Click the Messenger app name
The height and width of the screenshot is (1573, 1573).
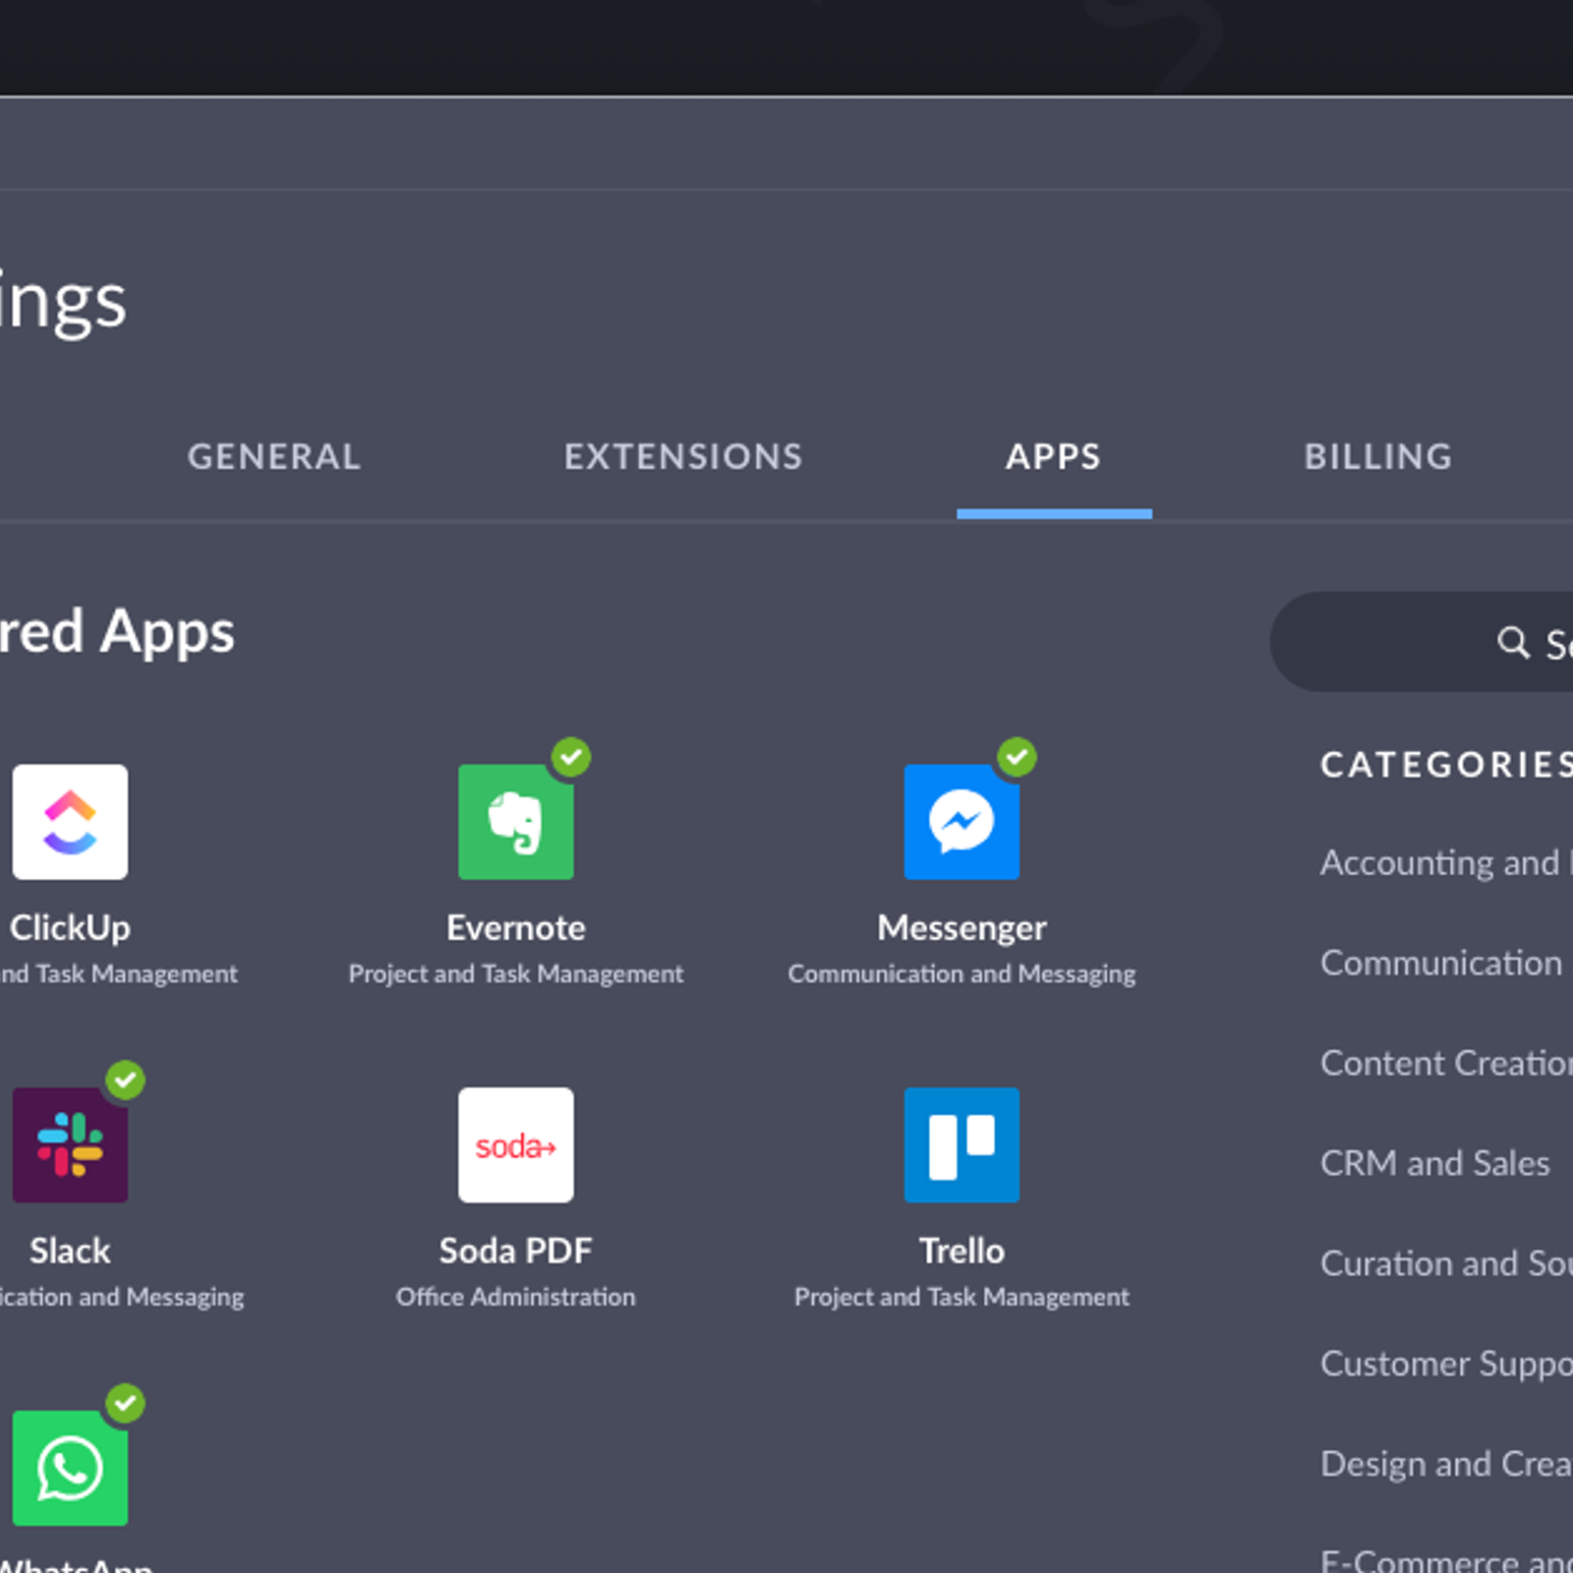pyautogui.click(x=961, y=928)
